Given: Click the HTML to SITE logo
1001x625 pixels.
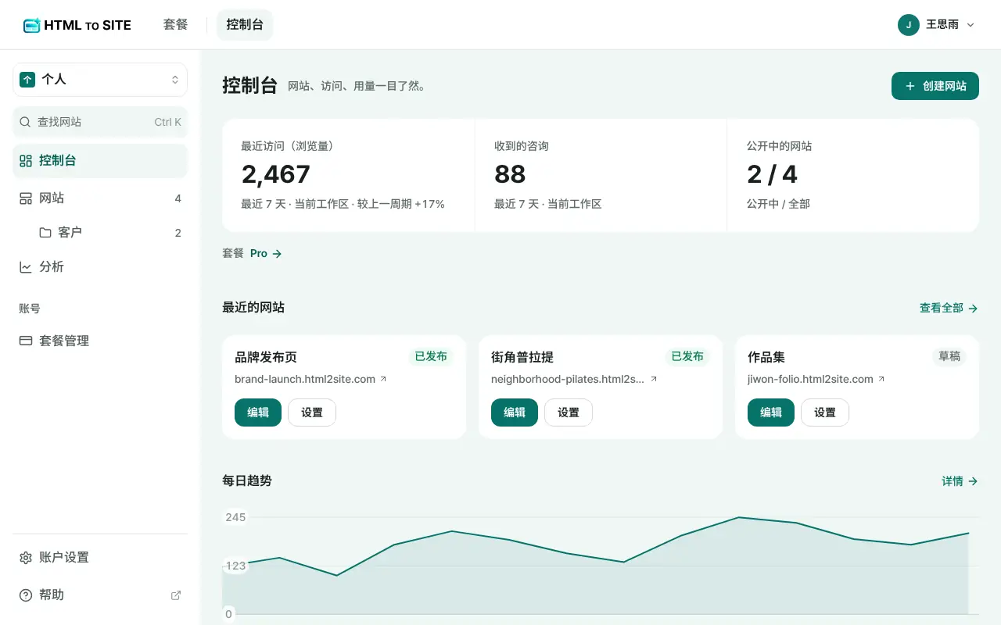Looking at the screenshot, I should [x=77, y=25].
